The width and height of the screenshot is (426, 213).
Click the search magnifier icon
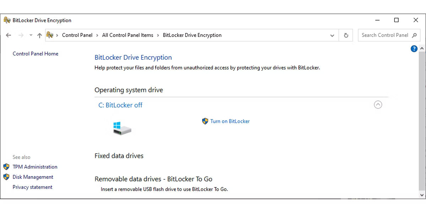pyautogui.click(x=414, y=35)
